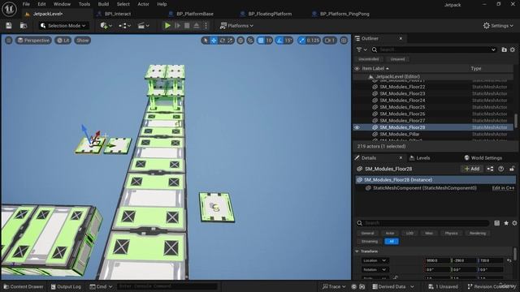This screenshot has width=520, height=292.
Task: Toggle scale snapping on or off
Action: (301, 41)
